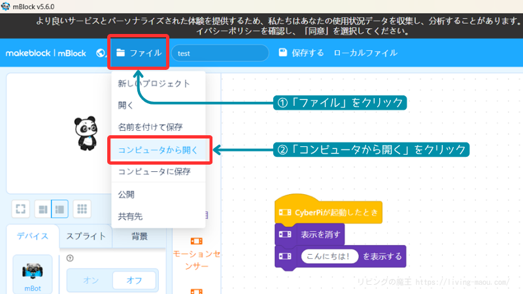Screen dimensions: 523x294
Task: Select 公開 in the menu
Action: [126, 195]
